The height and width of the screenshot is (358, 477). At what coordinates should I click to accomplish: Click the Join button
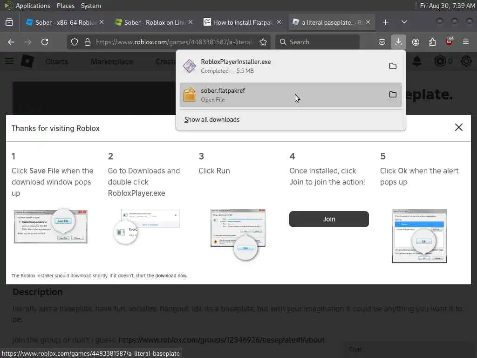(x=329, y=219)
